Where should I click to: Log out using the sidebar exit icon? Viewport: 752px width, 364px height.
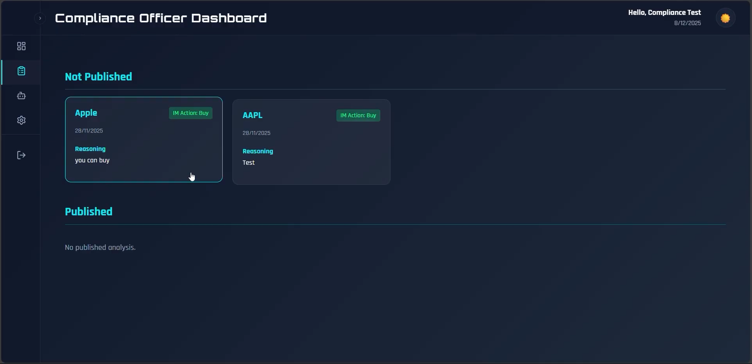[x=21, y=155]
